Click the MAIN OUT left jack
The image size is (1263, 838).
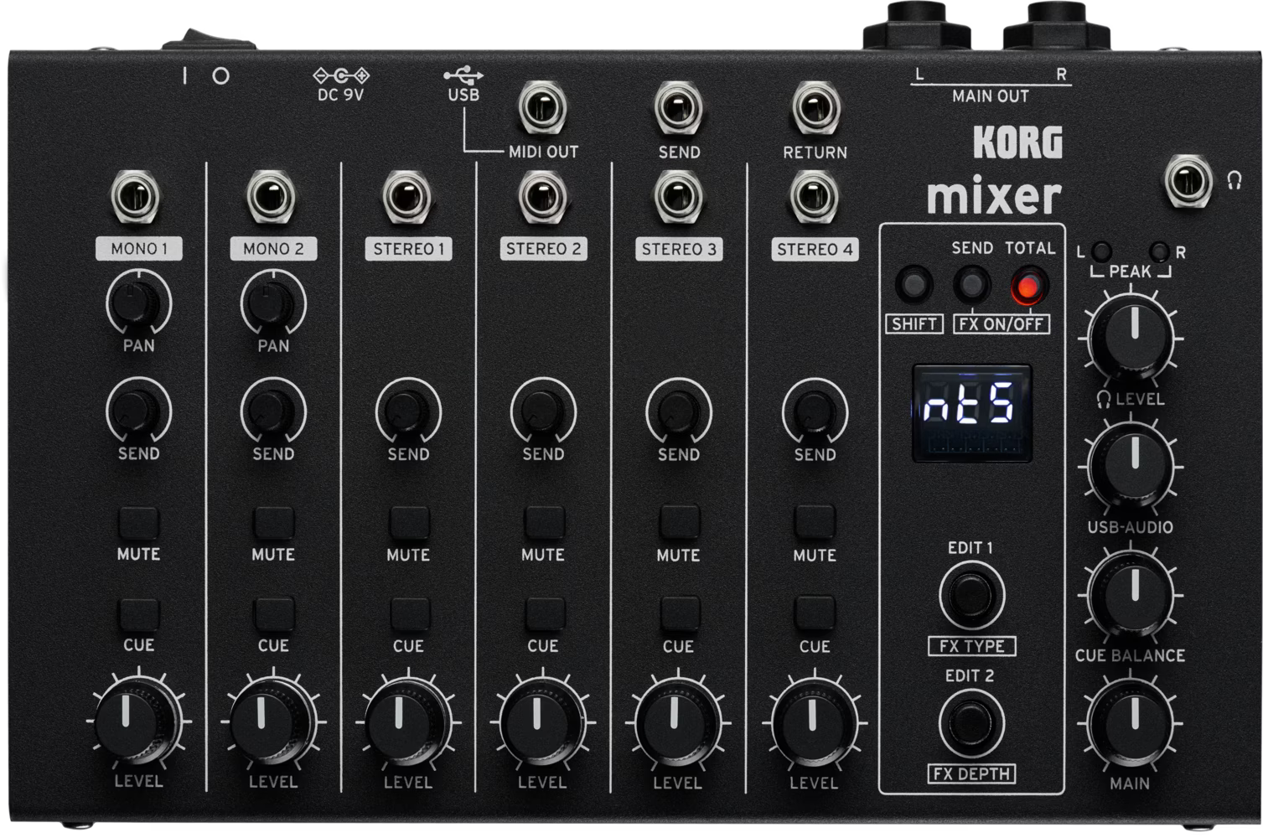pyautogui.click(x=919, y=25)
